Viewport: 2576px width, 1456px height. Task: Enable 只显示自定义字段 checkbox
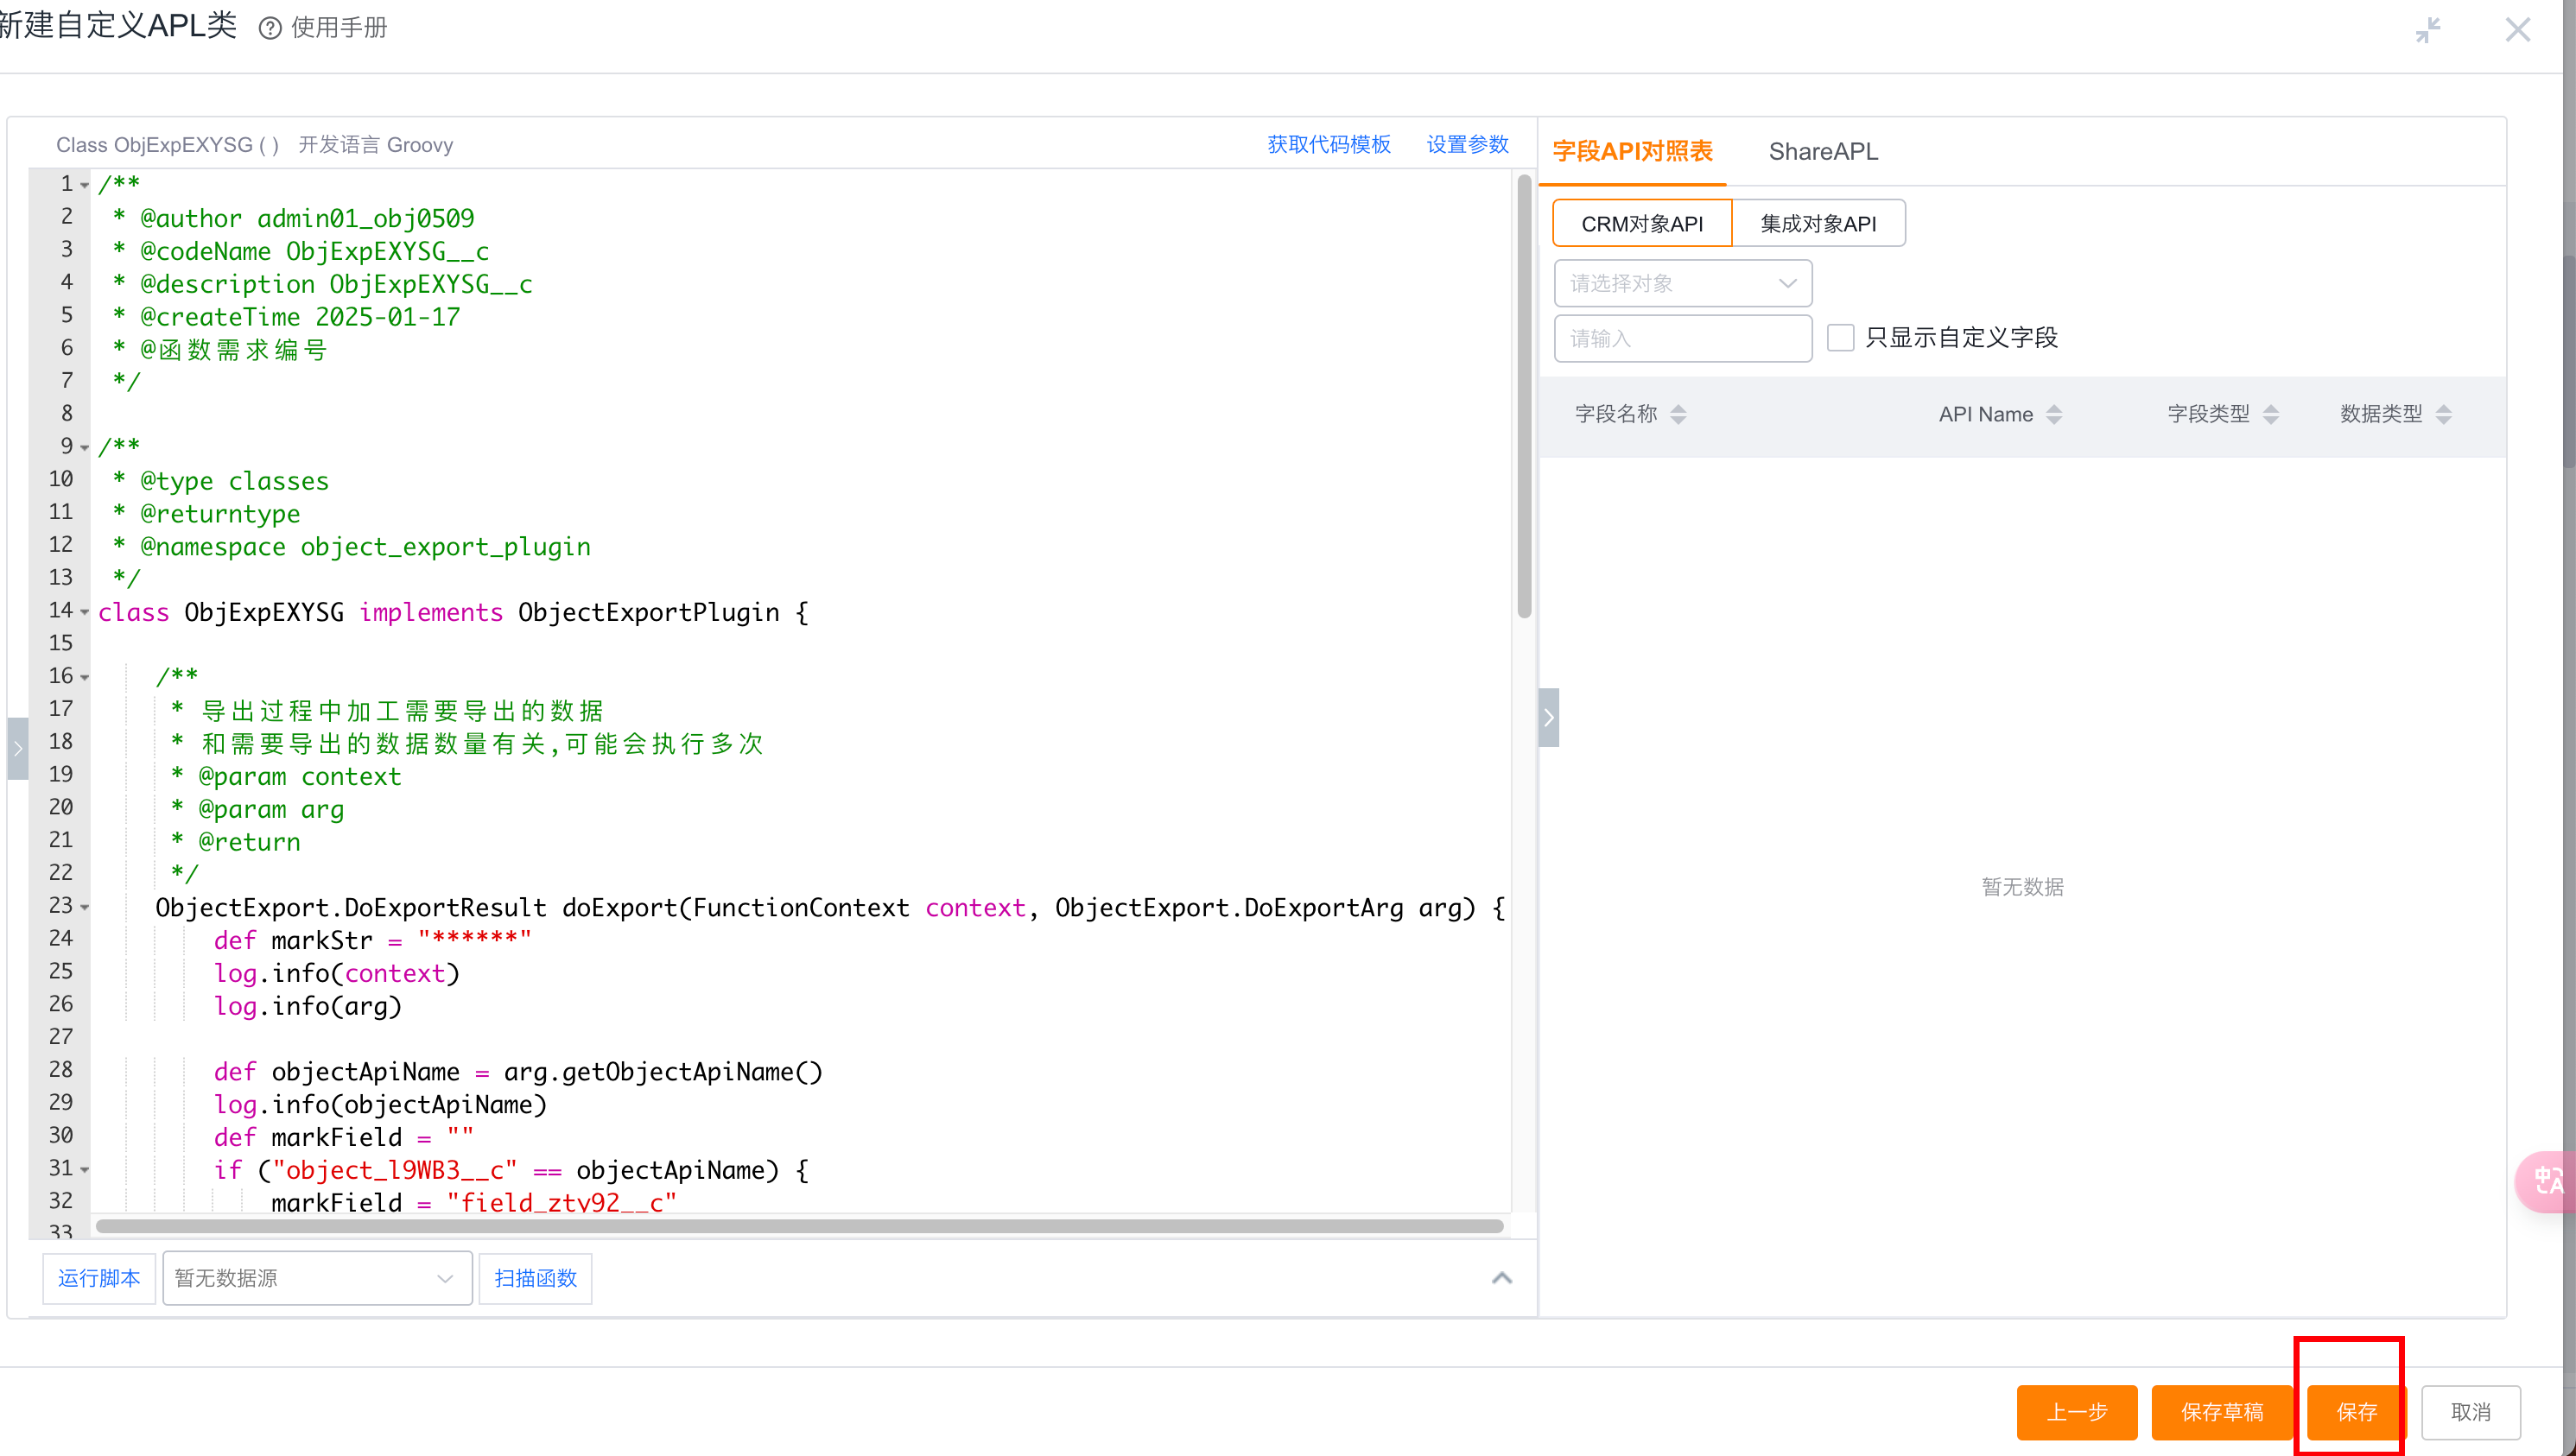pos(1839,338)
